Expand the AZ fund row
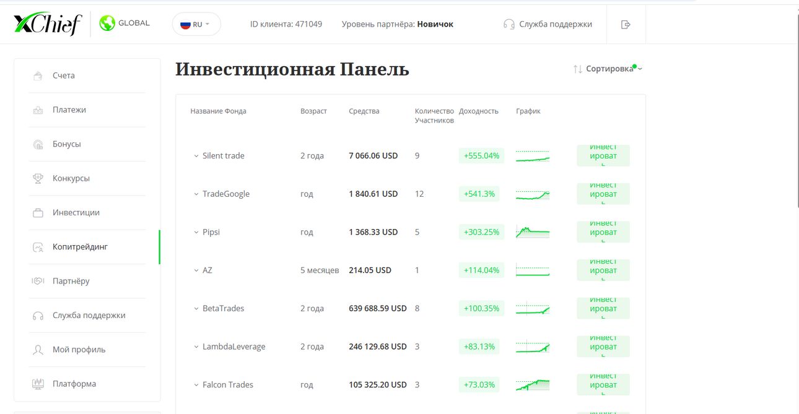 click(196, 270)
